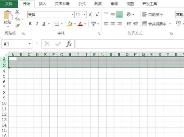Toggle italic formatting
Viewport: 184px width, 137px height.
[x=37, y=24]
